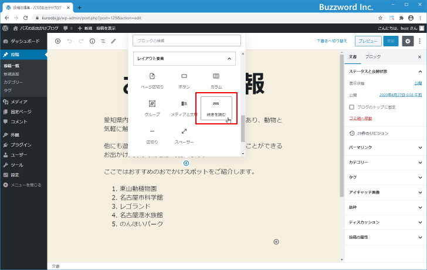The width and height of the screenshot is (427, 270).
Task: Close the settings sidebar with X
Action: (x=419, y=57)
